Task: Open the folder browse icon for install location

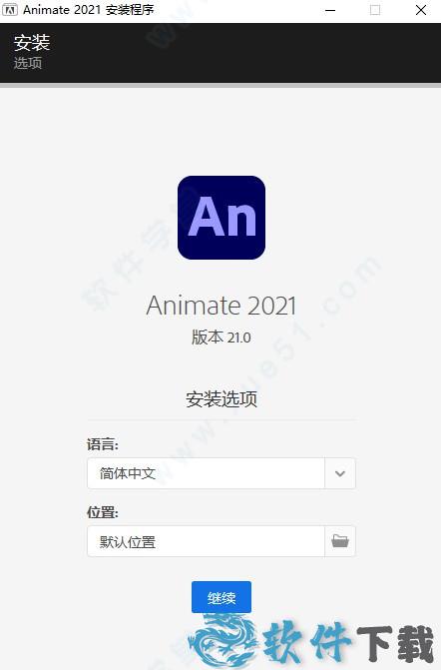Action: (340, 541)
